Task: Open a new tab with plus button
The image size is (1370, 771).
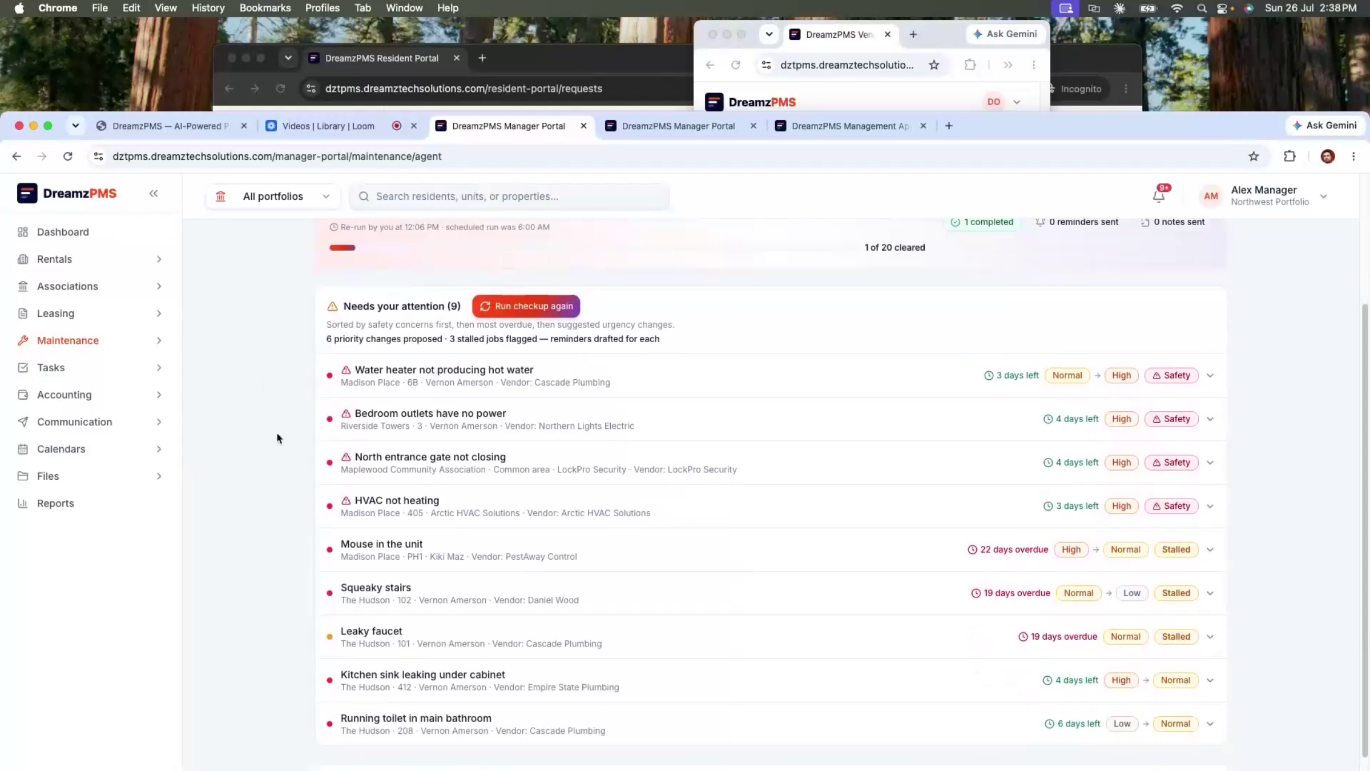Action: tap(949, 126)
